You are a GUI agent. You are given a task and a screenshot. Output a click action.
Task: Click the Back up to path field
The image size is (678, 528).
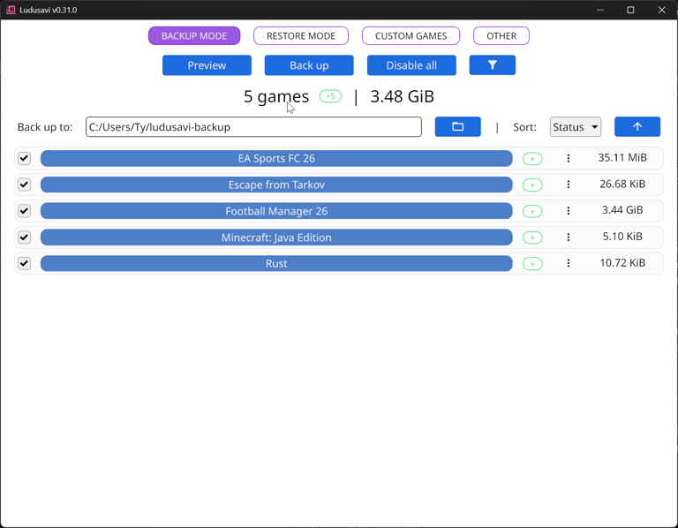(x=253, y=127)
